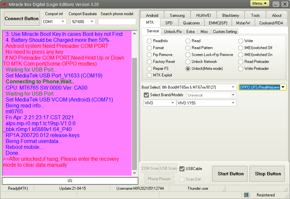The image size is (290, 199).
Task: Click the Miracle Box app icon in title bar
Action: point(4,4)
